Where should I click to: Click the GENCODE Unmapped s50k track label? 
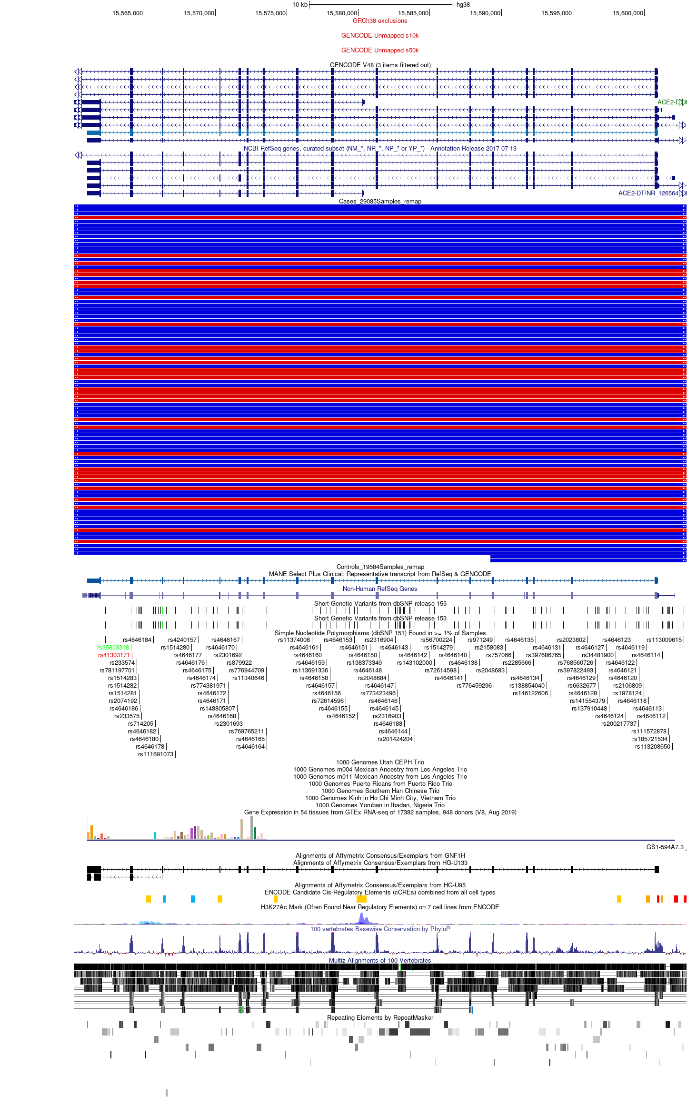[x=379, y=50]
